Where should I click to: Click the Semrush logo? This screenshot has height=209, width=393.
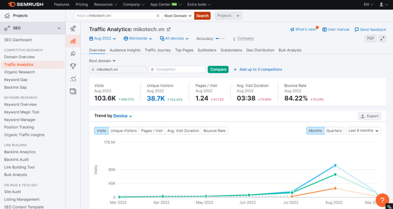(26, 4)
